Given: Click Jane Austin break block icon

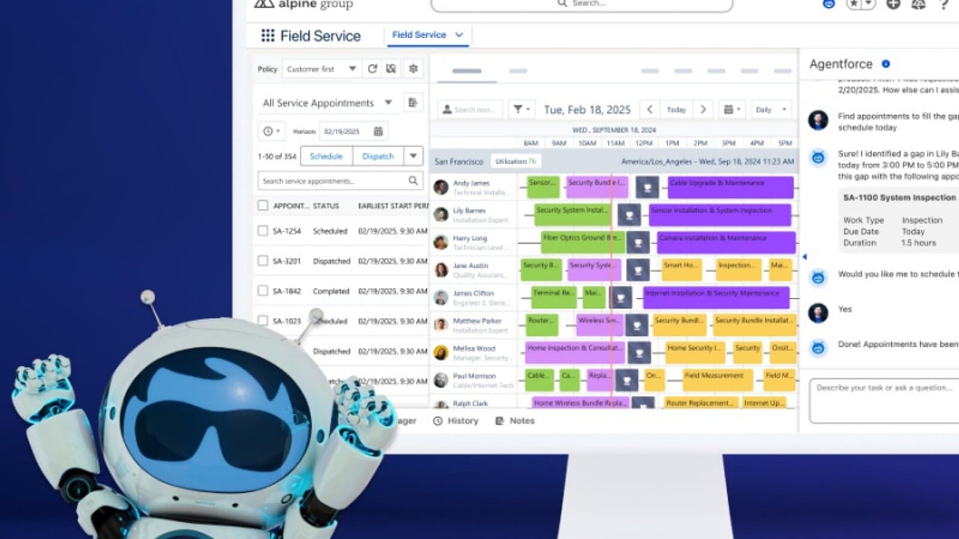Looking at the screenshot, I should pos(638,270).
